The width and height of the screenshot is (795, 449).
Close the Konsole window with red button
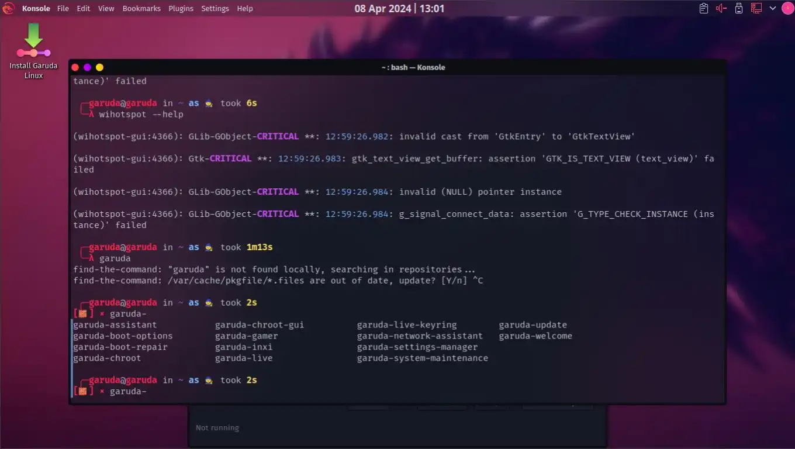pos(75,67)
